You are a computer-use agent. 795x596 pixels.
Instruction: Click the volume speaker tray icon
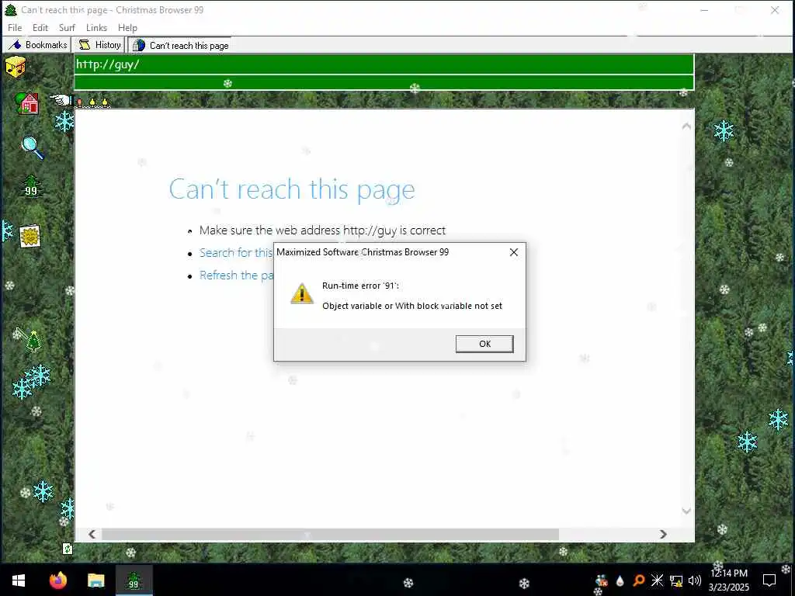click(695, 580)
